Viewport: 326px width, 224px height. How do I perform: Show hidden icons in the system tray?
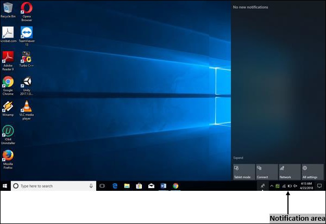point(271,186)
